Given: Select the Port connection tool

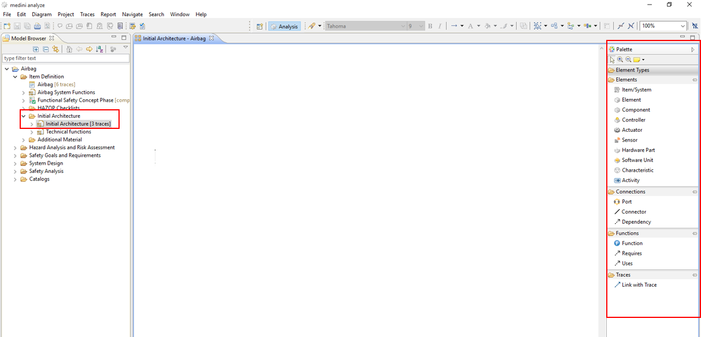Looking at the screenshot, I should point(622,202).
